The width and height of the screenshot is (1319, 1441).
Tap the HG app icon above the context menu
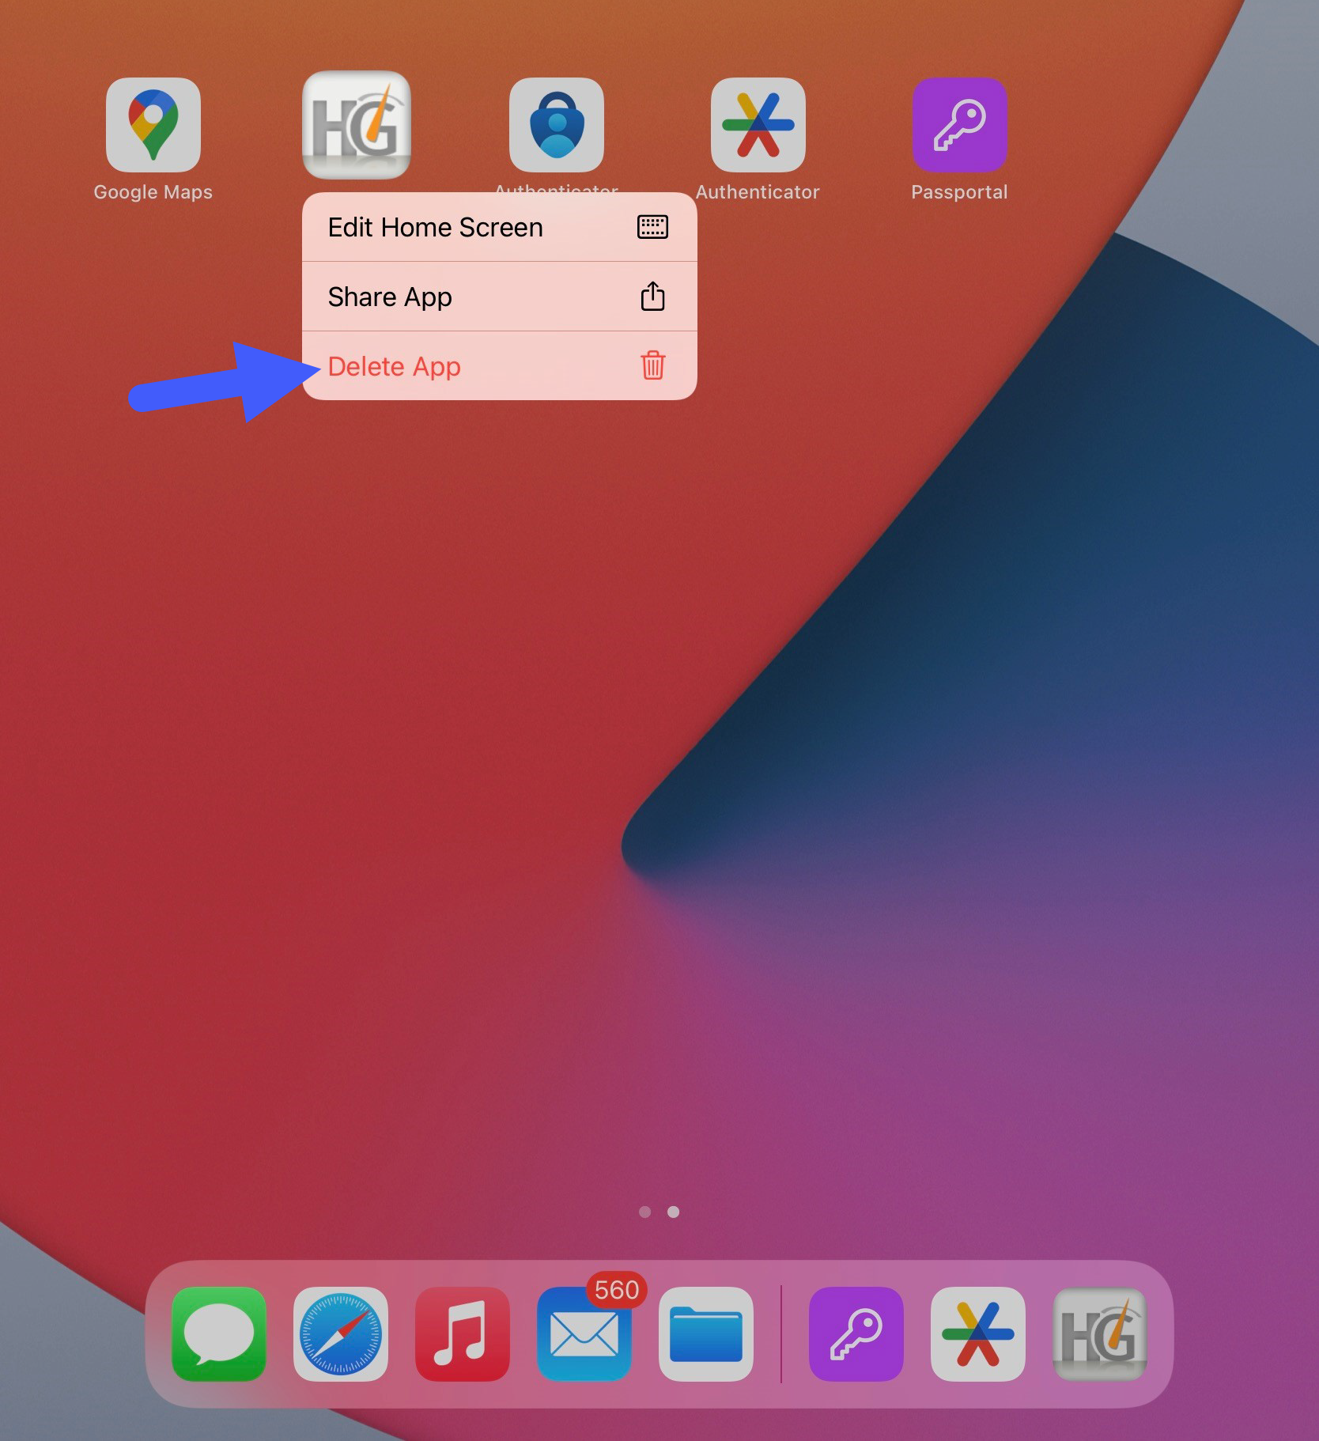356,125
